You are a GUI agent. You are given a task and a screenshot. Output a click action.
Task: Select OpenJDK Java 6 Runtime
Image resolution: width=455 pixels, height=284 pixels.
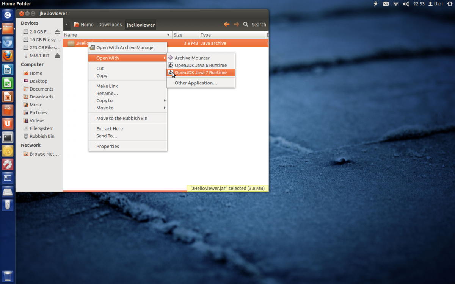point(201,65)
